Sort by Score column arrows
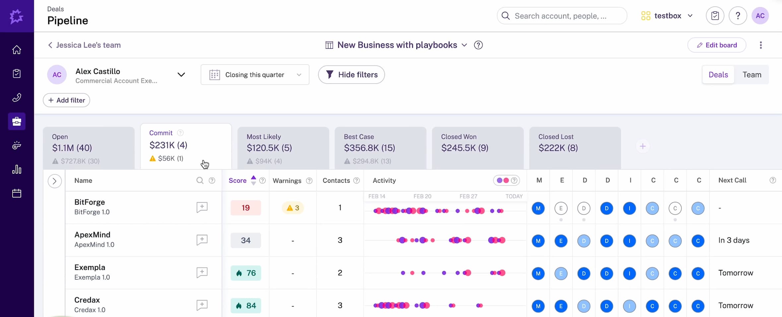Screen dimensions: 782x317 (253, 180)
